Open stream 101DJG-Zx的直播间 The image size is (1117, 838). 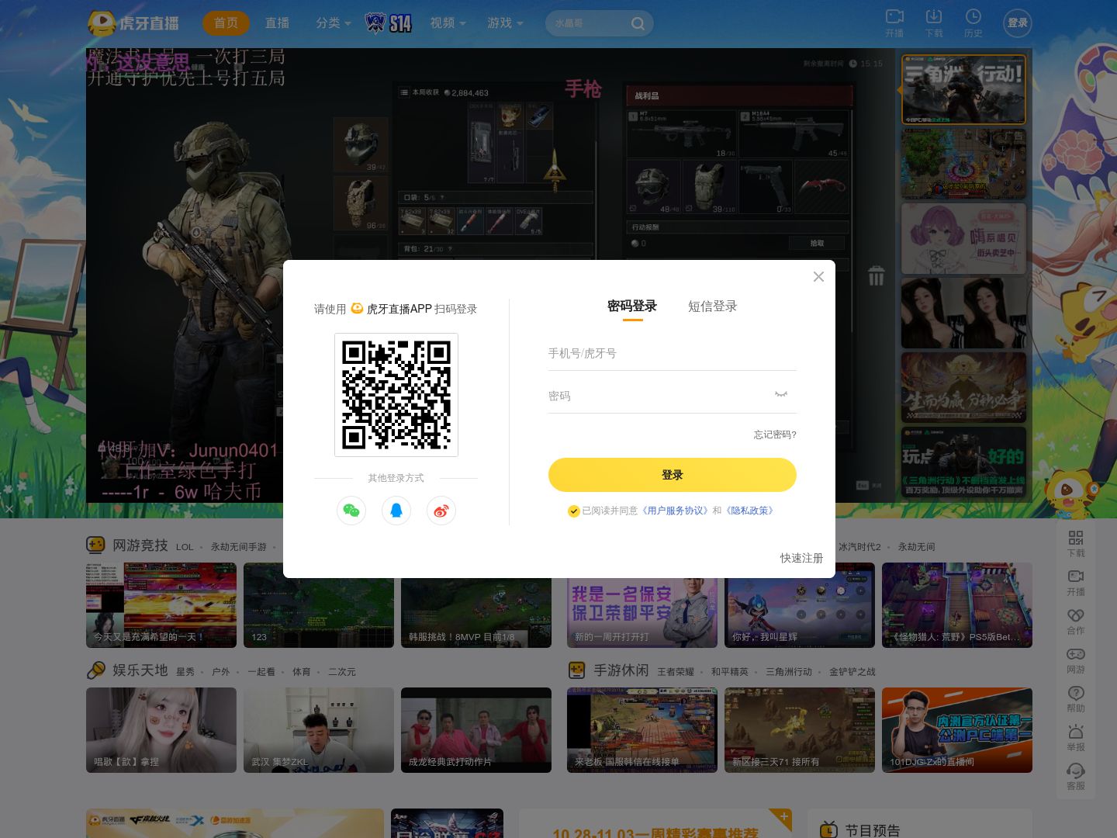click(957, 730)
